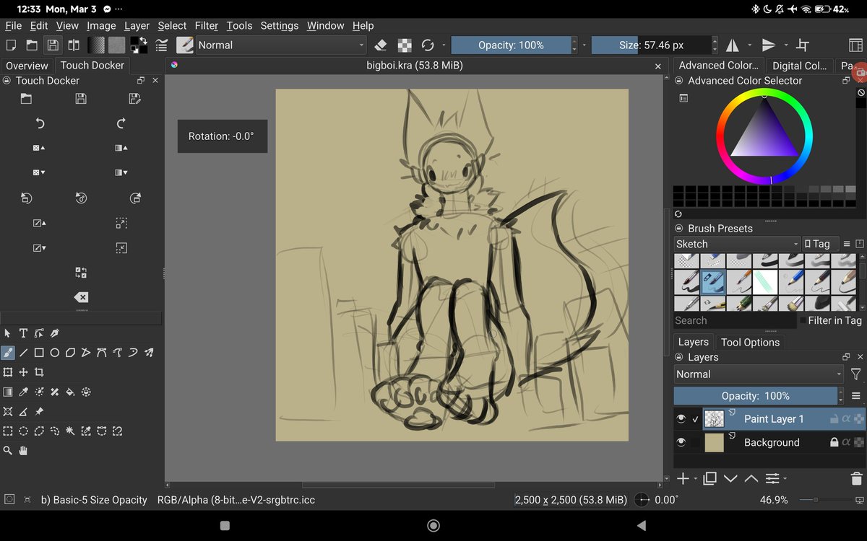
Task: Select the Ellipse shape tool
Action: tap(54, 353)
